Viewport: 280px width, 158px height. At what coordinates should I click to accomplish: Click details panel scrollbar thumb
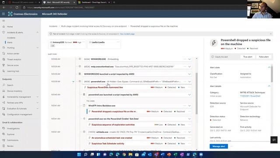click(272, 74)
